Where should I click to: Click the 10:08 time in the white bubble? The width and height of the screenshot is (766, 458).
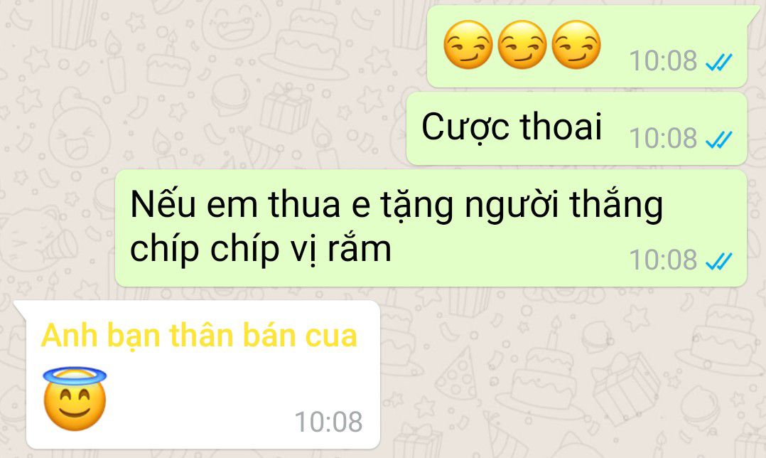[328, 422]
